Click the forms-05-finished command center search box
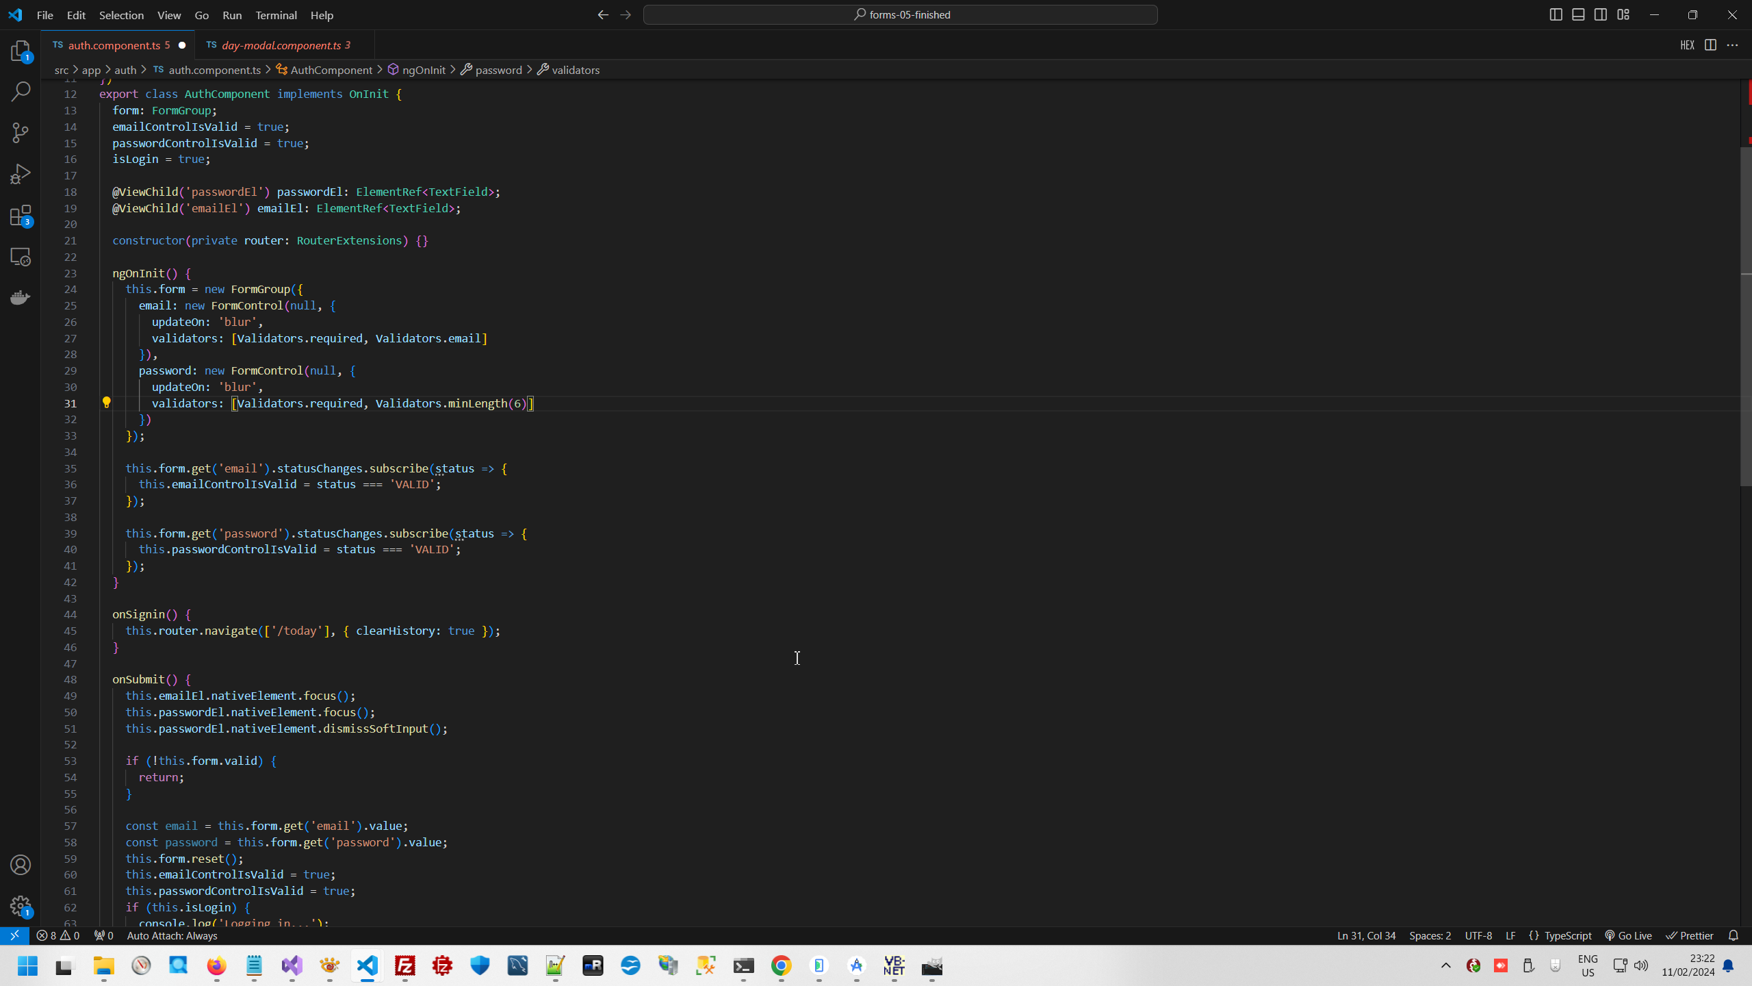Screen dimensions: 1752x986 click(x=900, y=14)
